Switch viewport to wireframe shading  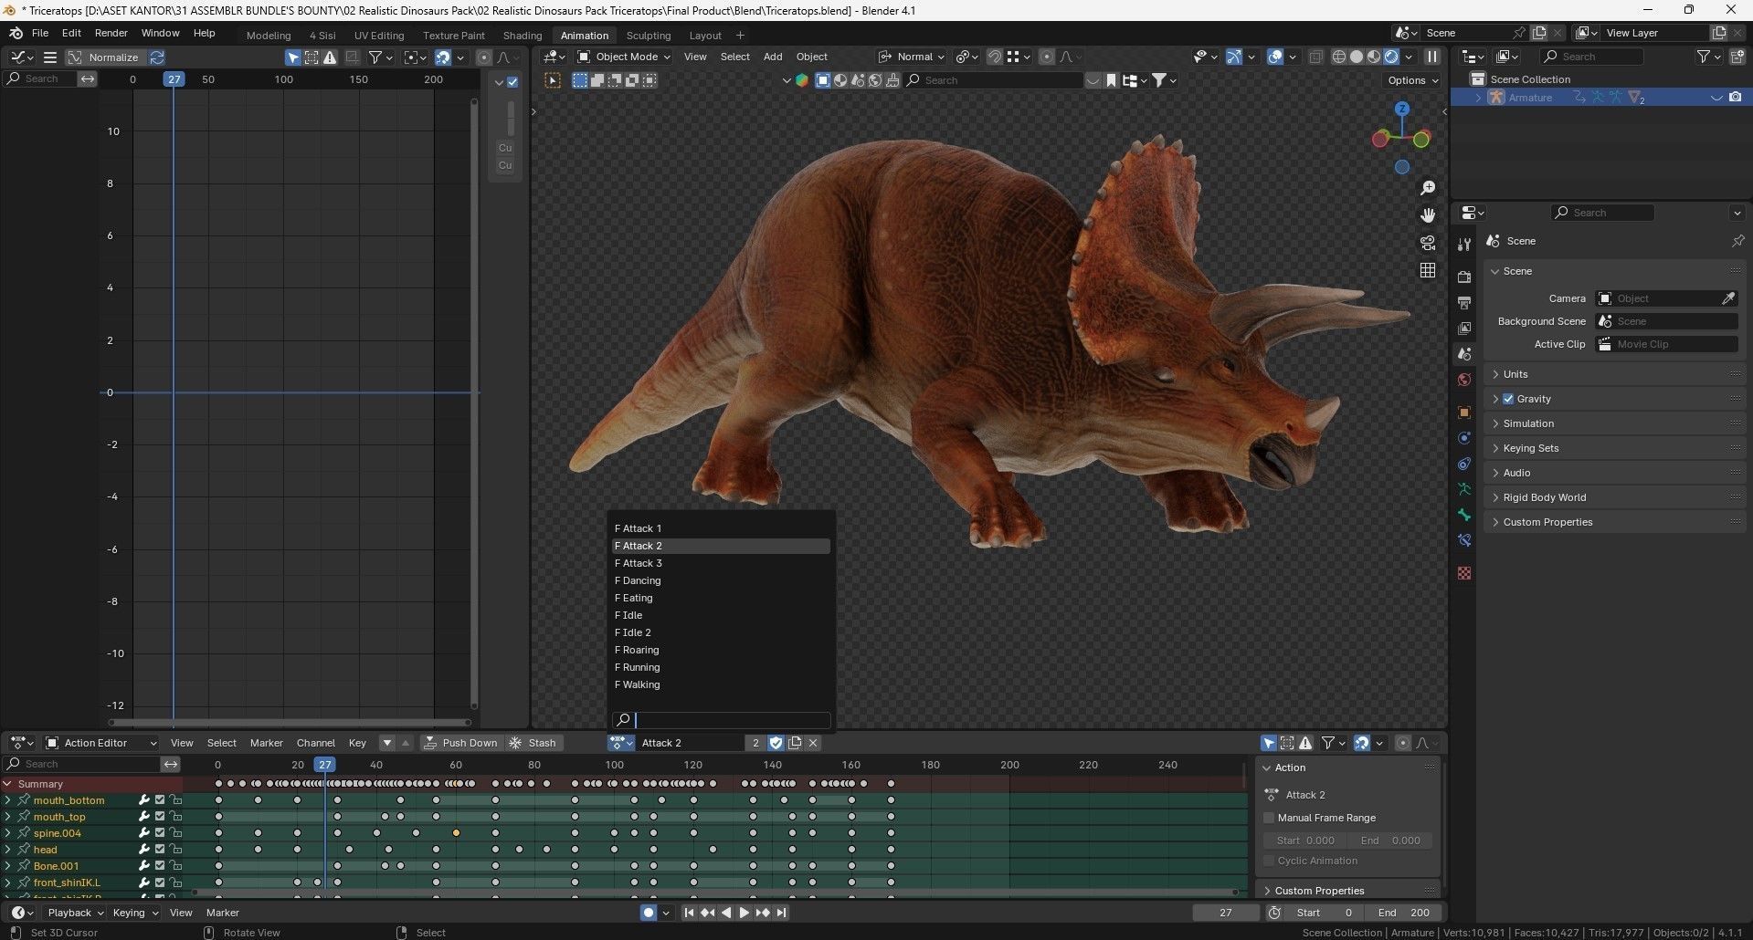(x=1339, y=57)
